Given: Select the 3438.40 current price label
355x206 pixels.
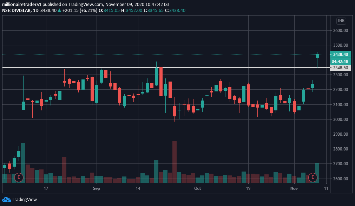Looking at the screenshot, I should (x=341, y=54).
